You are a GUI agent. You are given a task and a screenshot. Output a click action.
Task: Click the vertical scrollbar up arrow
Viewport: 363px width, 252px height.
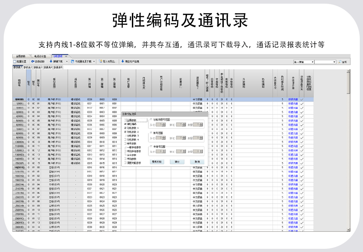348,71
